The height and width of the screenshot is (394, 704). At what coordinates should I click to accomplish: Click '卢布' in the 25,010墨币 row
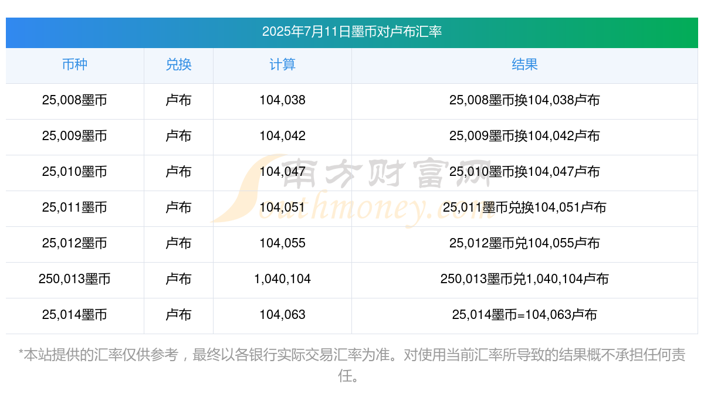178,172
